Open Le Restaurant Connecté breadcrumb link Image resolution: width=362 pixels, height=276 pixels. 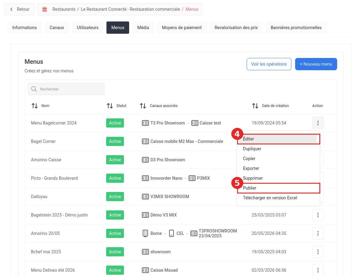(x=130, y=9)
